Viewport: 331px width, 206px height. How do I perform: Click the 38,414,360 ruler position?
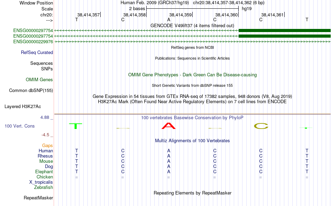[x=226, y=15]
